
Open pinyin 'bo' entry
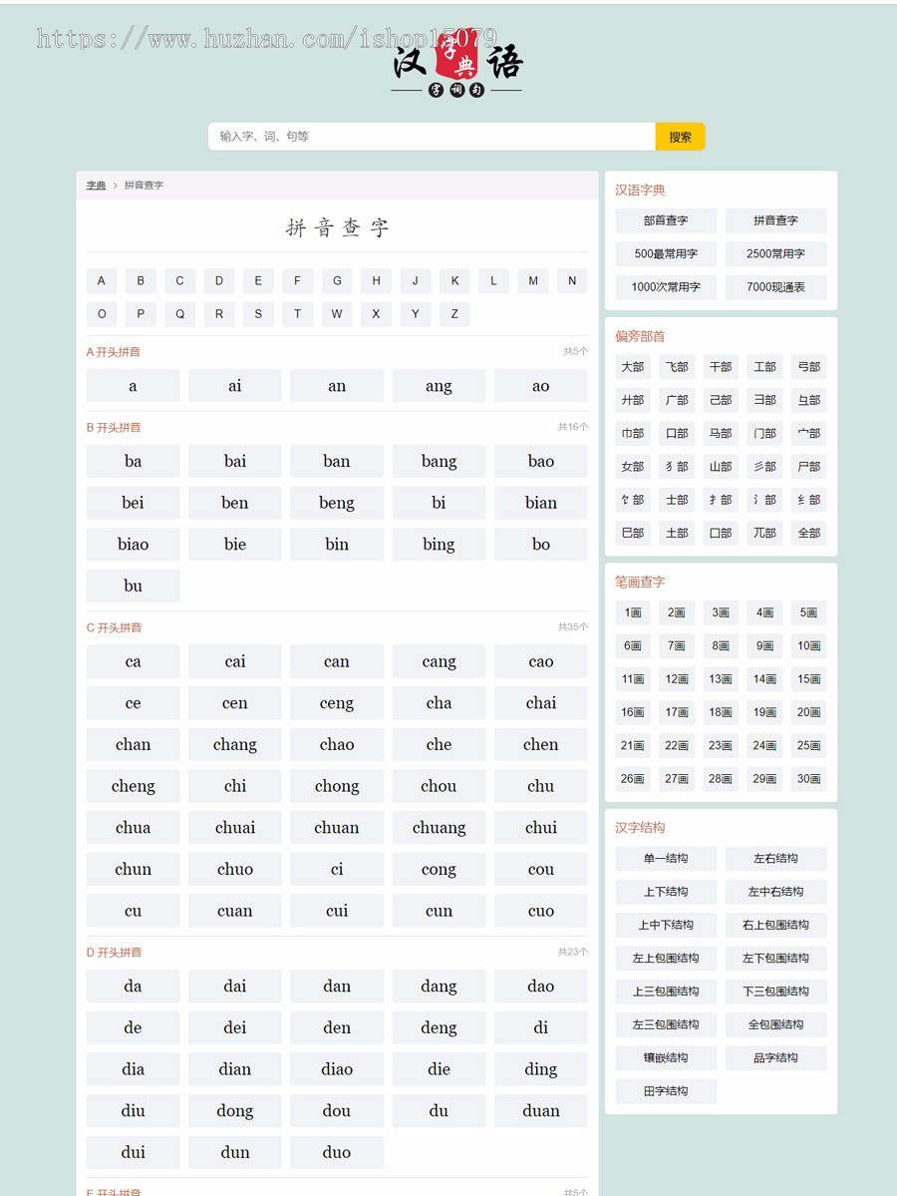541,544
